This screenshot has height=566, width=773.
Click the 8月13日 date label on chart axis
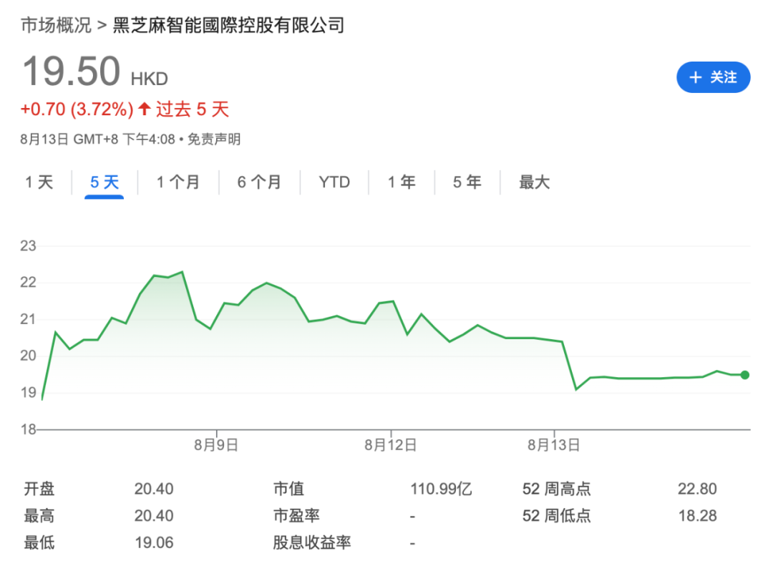point(553,445)
